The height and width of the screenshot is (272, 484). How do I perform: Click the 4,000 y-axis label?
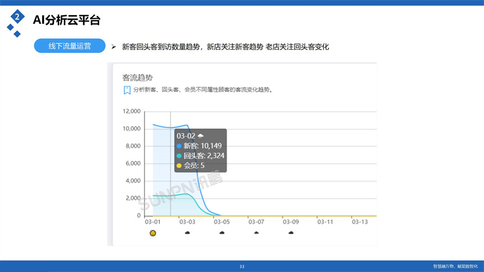coord(133,181)
